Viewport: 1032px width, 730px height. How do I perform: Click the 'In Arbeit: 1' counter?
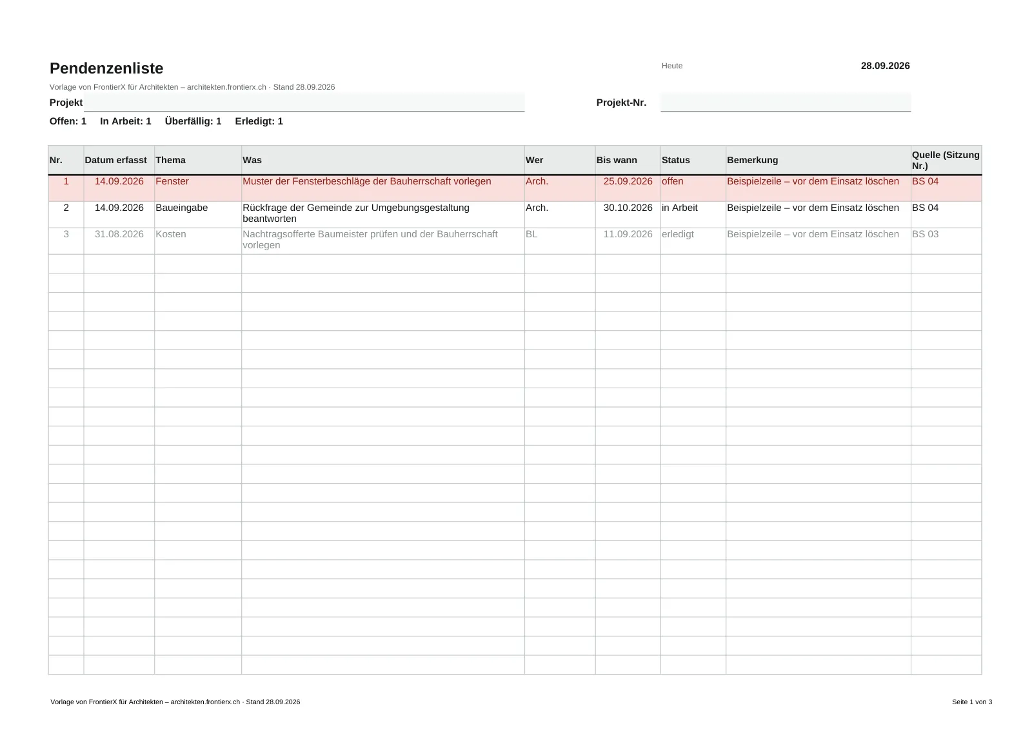(x=126, y=121)
